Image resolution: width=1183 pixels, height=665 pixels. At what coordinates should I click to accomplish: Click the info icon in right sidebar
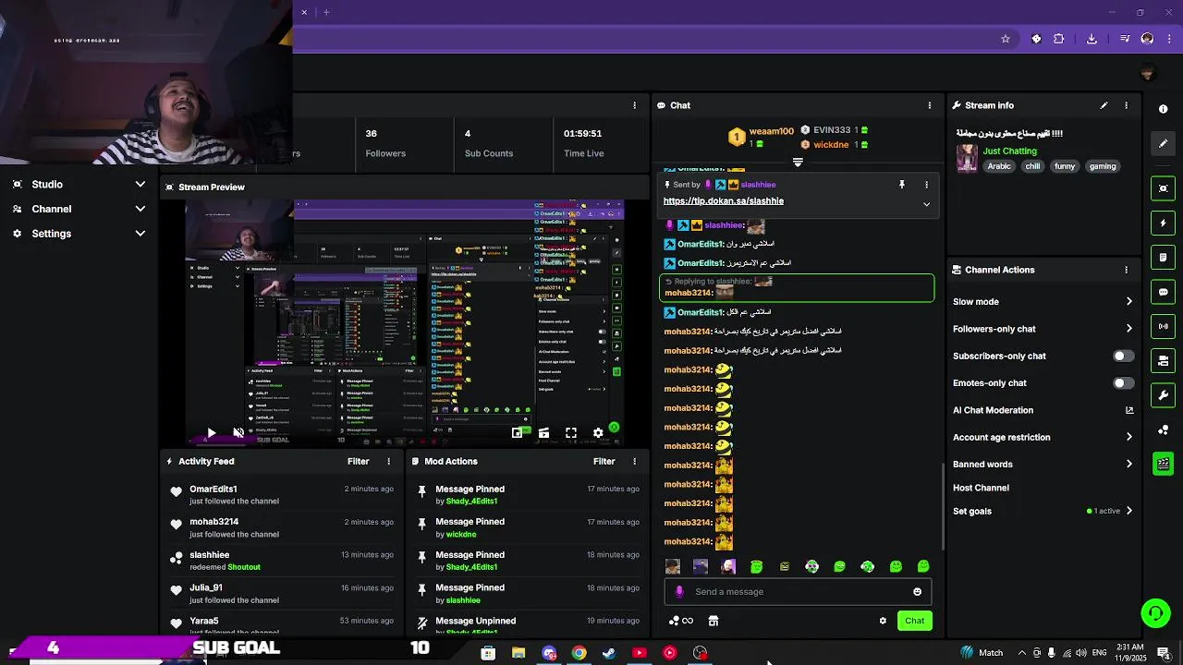coord(1163,109)
